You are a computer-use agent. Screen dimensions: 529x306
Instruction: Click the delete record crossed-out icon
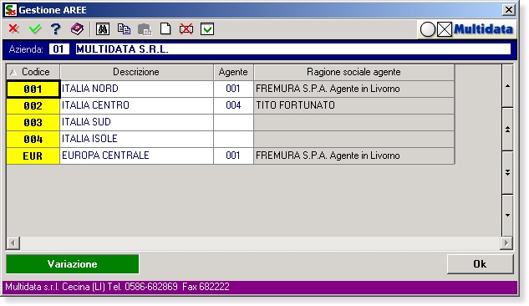[186, 29]
